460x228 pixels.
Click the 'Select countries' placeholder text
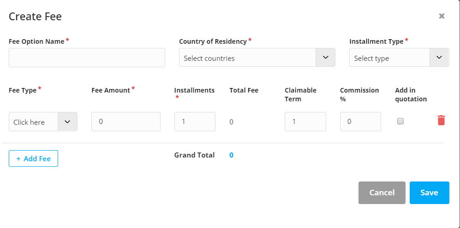coord(209,58)
